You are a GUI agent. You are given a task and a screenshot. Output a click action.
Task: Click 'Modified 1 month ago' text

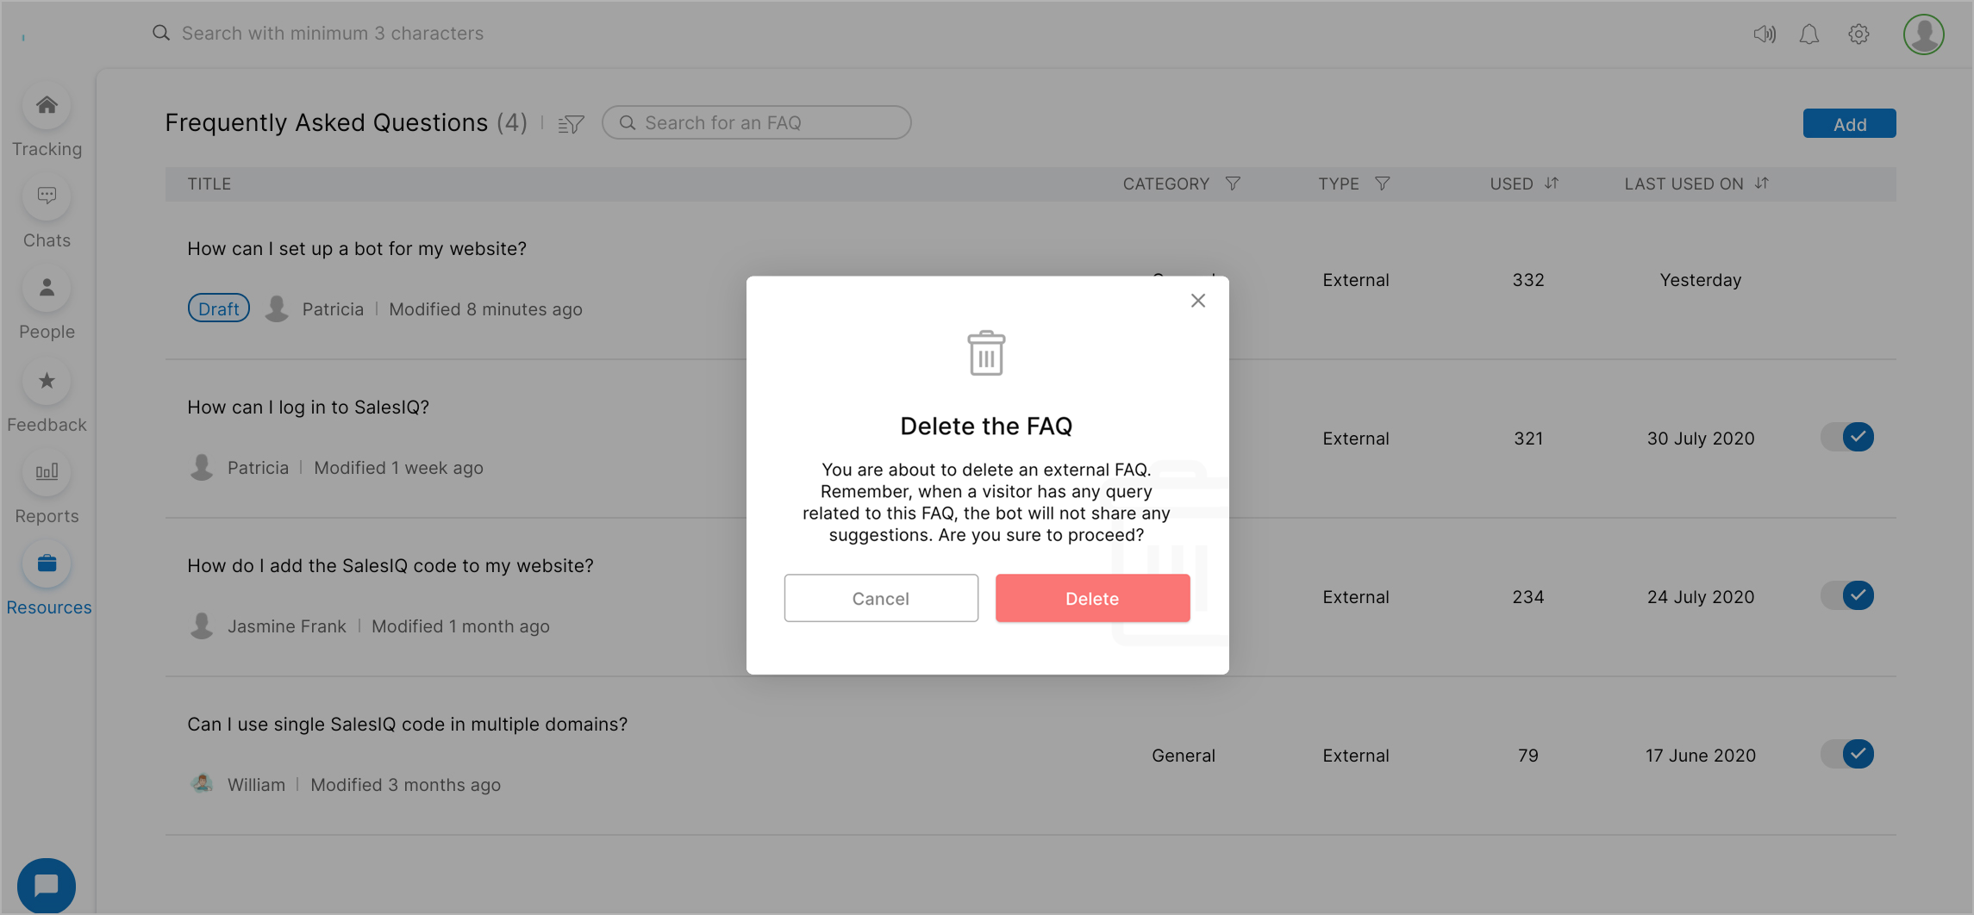pos(460,626)
